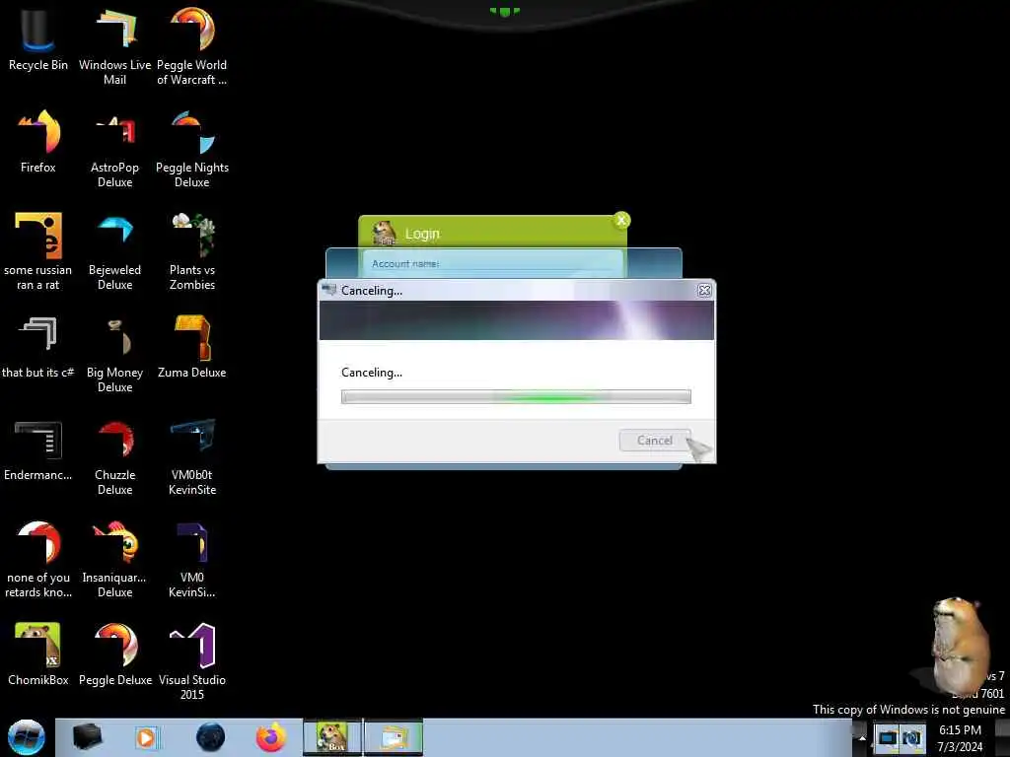
Task: Switch to the folder window taskbar button
Action: click(394, 737)
